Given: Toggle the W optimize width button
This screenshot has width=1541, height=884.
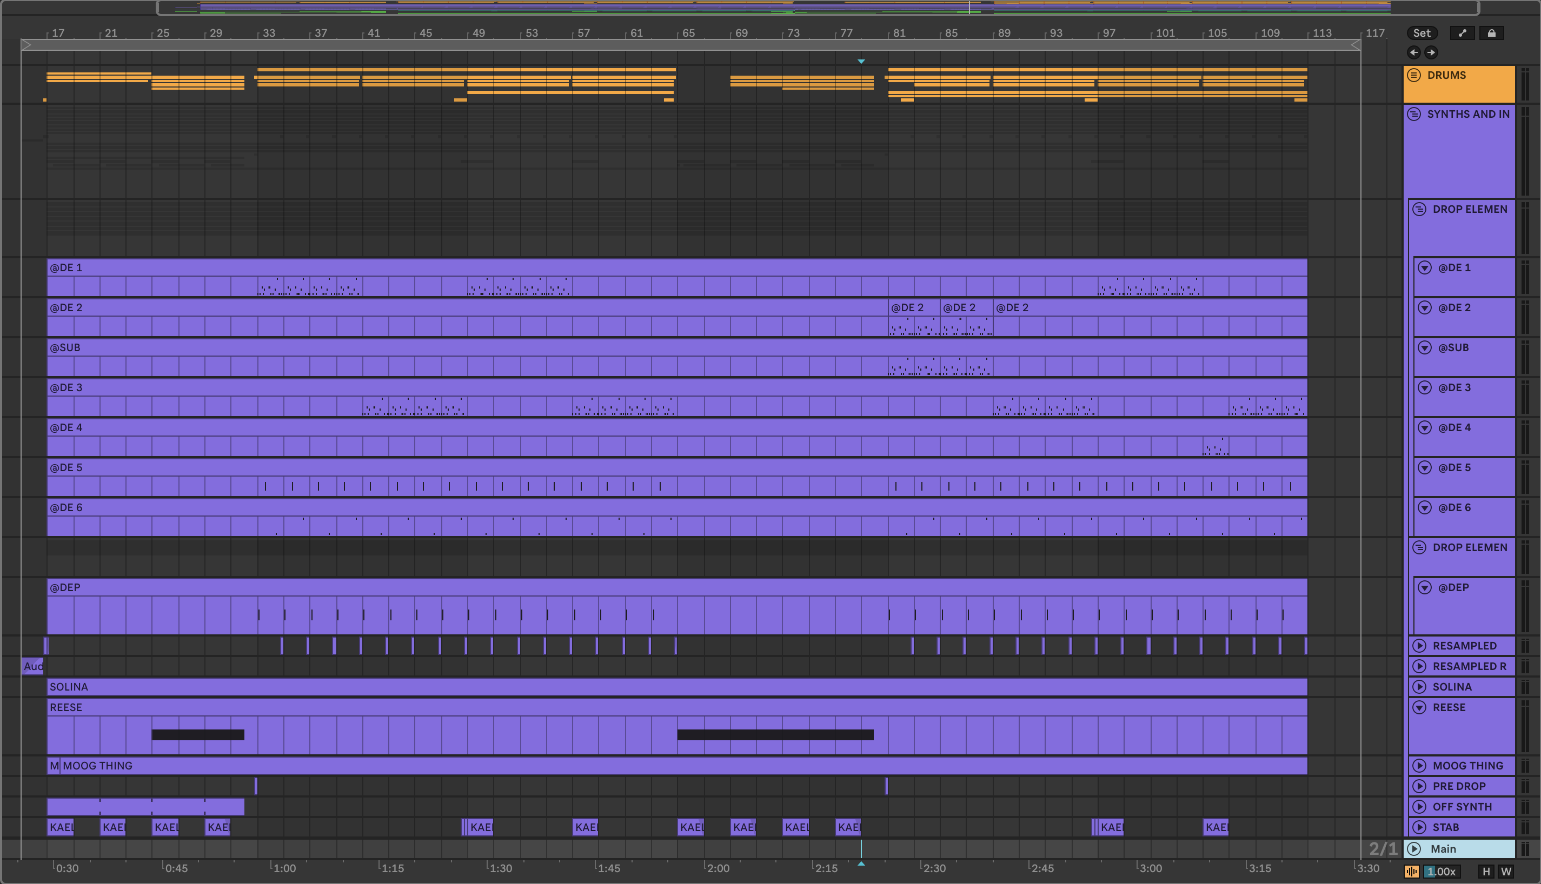Looking at the screenshot, I should tap(1506, 872).
